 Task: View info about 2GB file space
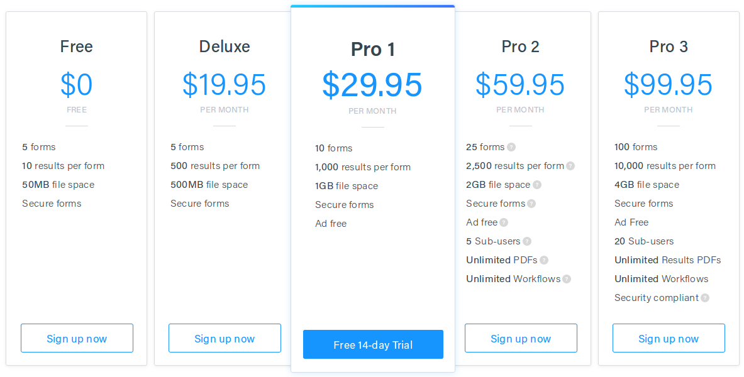pyautogui.click(x=538, y=184)
